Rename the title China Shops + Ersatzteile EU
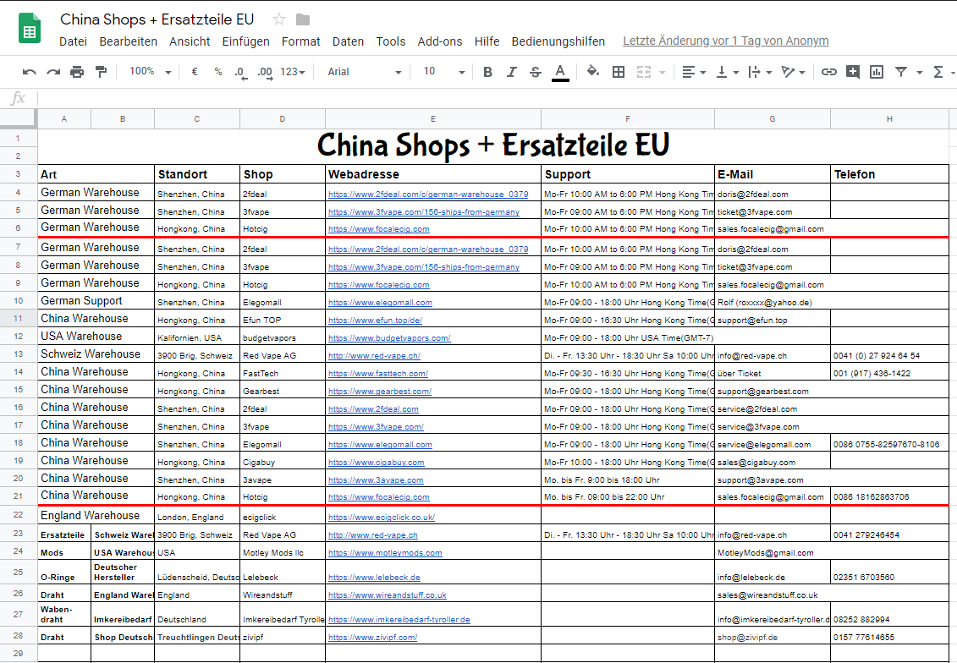 [x=157, y=19]
